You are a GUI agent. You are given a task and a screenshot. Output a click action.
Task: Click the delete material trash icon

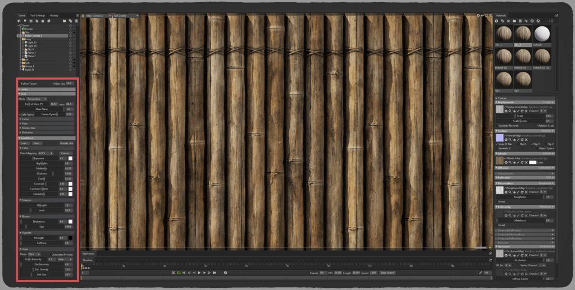click(520, 21)
